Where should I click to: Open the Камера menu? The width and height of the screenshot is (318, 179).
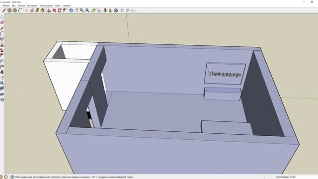coord(21,5)
